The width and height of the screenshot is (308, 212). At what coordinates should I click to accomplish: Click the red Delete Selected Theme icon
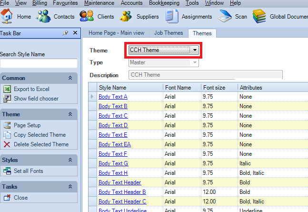[7, 144]
